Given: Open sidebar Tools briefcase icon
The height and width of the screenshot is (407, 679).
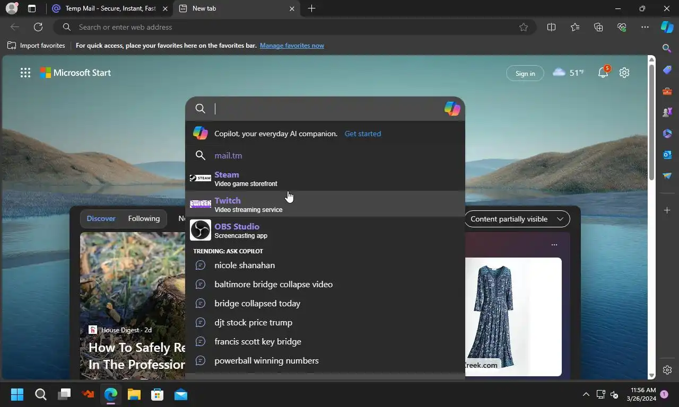Looking at the screenshot, I should [667, 91].
